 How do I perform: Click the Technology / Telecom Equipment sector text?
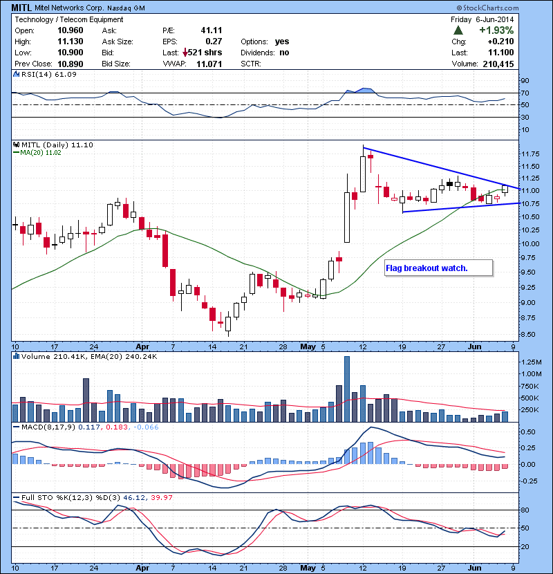click(69, 19)
